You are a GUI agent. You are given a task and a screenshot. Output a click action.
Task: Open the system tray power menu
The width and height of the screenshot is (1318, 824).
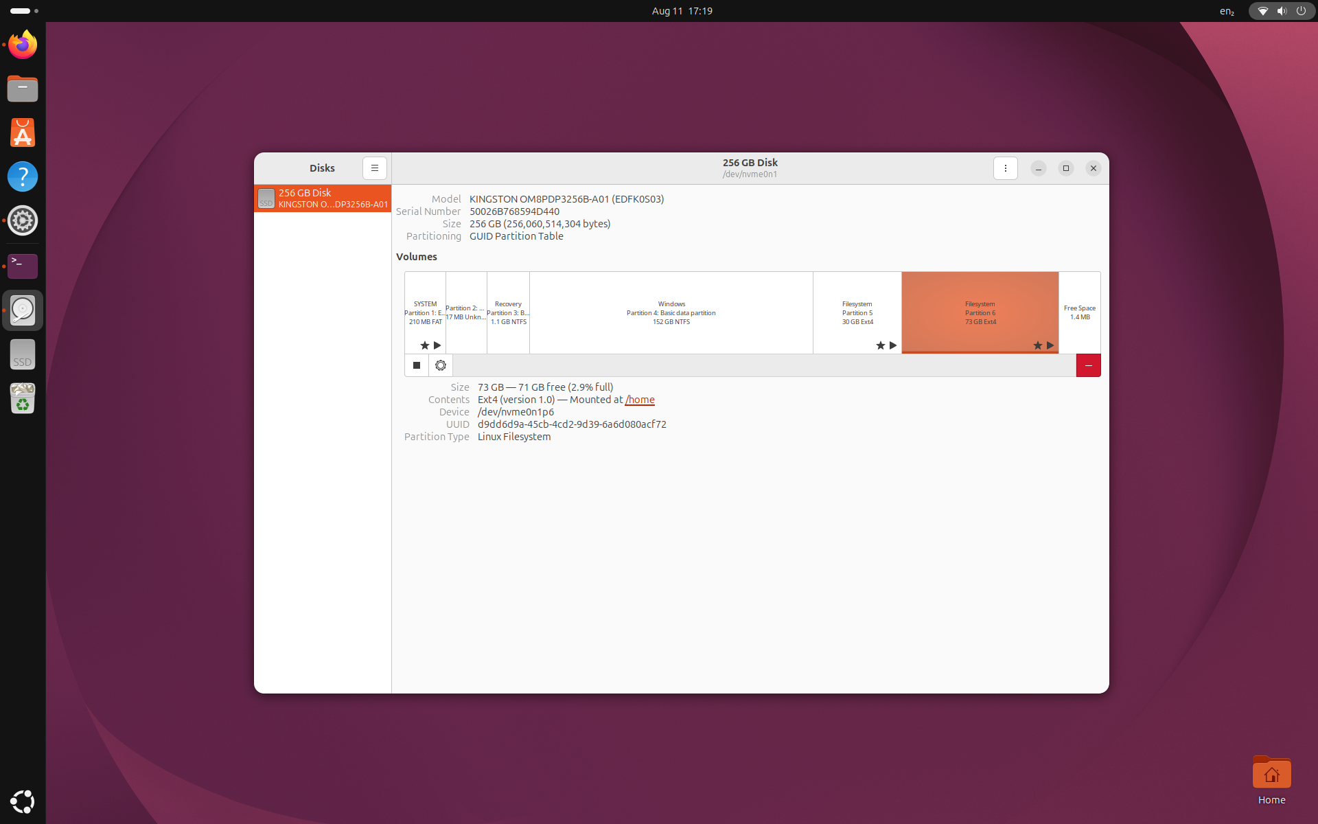click(1301, 11)
